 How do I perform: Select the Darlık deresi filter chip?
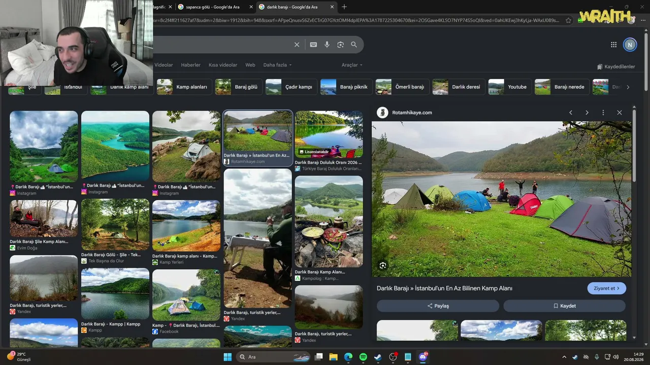click(x=459, y=87)
